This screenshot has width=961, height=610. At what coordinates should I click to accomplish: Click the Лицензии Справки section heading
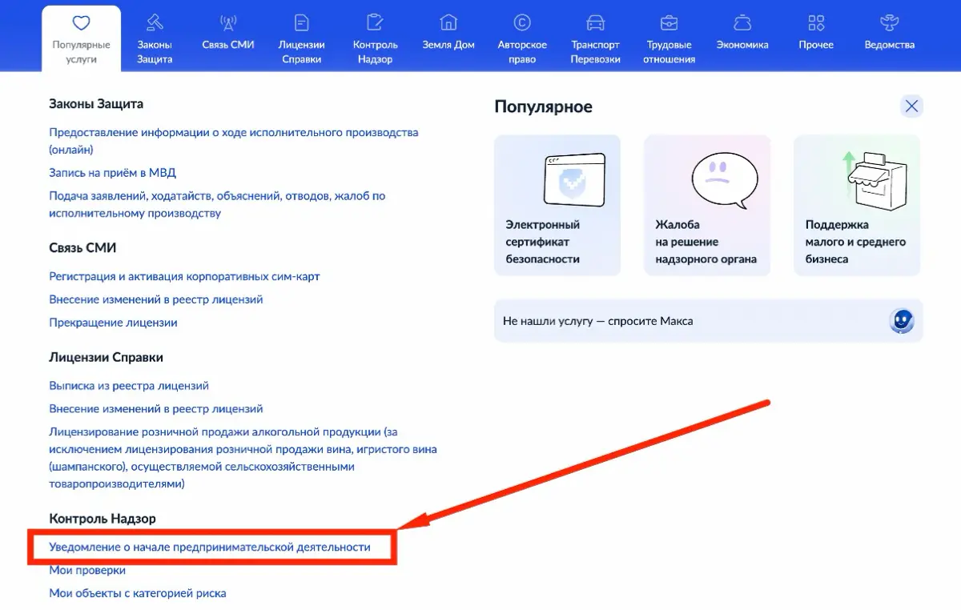[106, 357]
